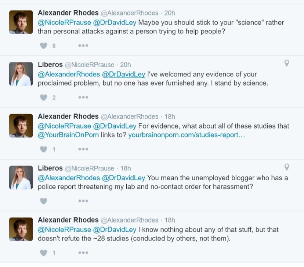The image size is (304, 267).
Task: Open more options on the last tweet
Action: (x=83, y=253)
